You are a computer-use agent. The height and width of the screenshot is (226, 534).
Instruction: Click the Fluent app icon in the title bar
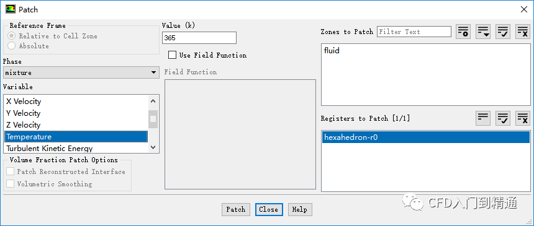pos(11,9)
